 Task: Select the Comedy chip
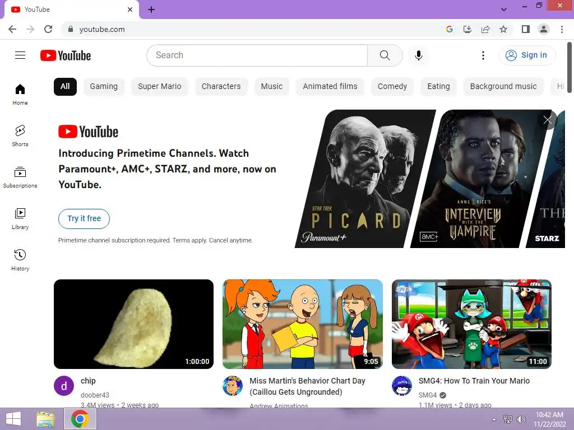coord(392,87)
